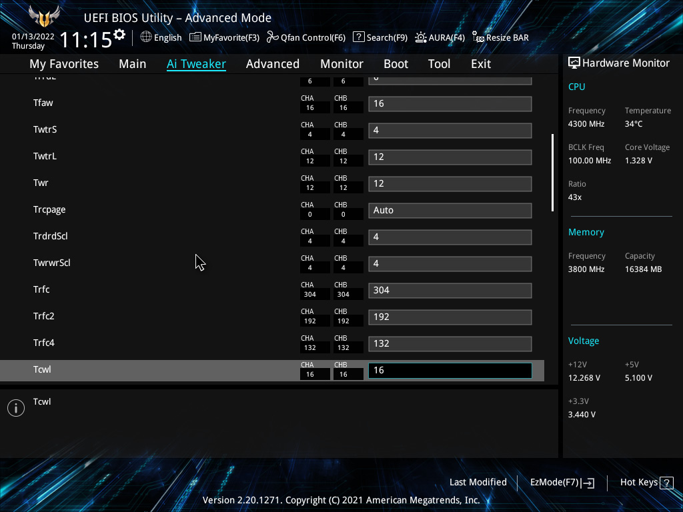The width and height of the screenshot is (683, 512).
Task: Select the Ai Tweaker tab
Action: click(x=196, y=64)
